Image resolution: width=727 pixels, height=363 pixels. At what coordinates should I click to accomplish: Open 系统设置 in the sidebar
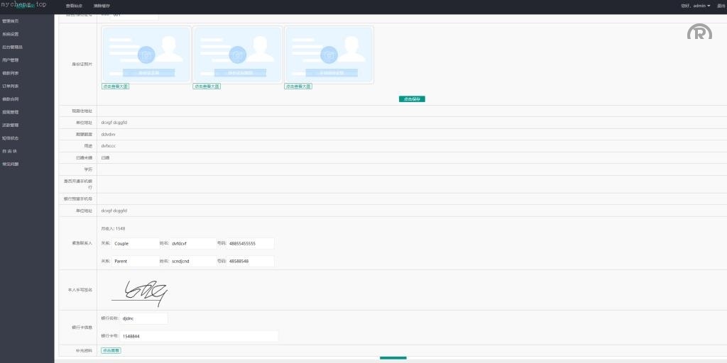coord(11,34)
